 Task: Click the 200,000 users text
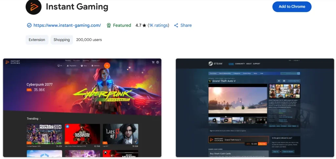click(x=89, y=40)
